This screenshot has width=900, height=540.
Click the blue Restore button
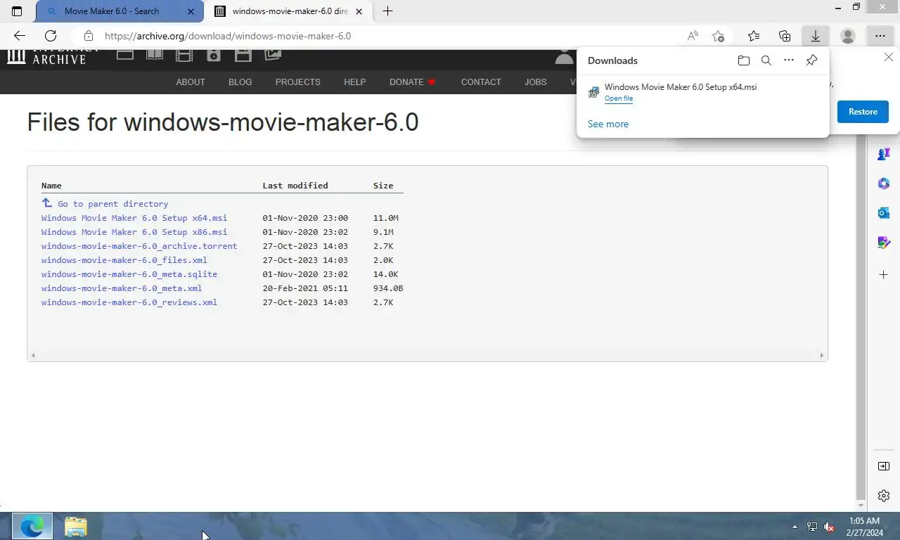[863, 112]
